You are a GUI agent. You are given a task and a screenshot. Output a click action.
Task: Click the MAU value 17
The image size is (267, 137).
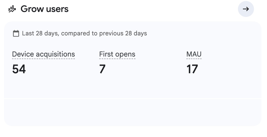coord(192,69)
